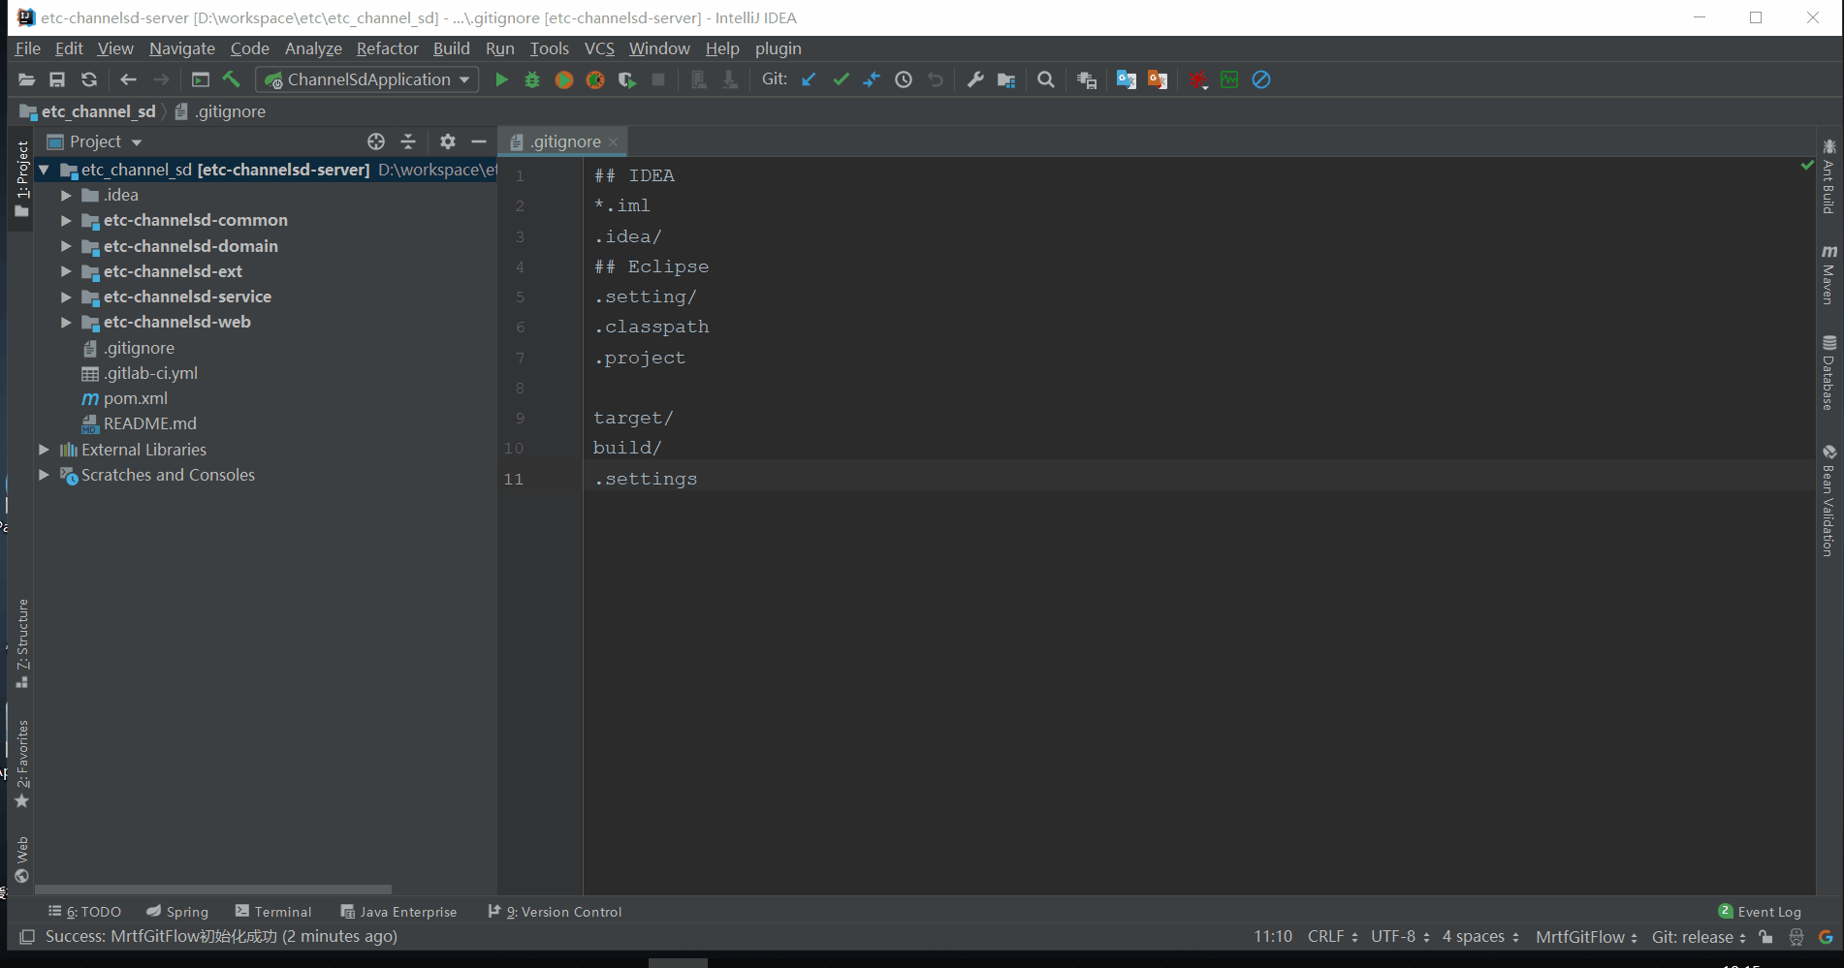Open the Maven side panel
The image size is (1844, 968).
coord(1828,275)
